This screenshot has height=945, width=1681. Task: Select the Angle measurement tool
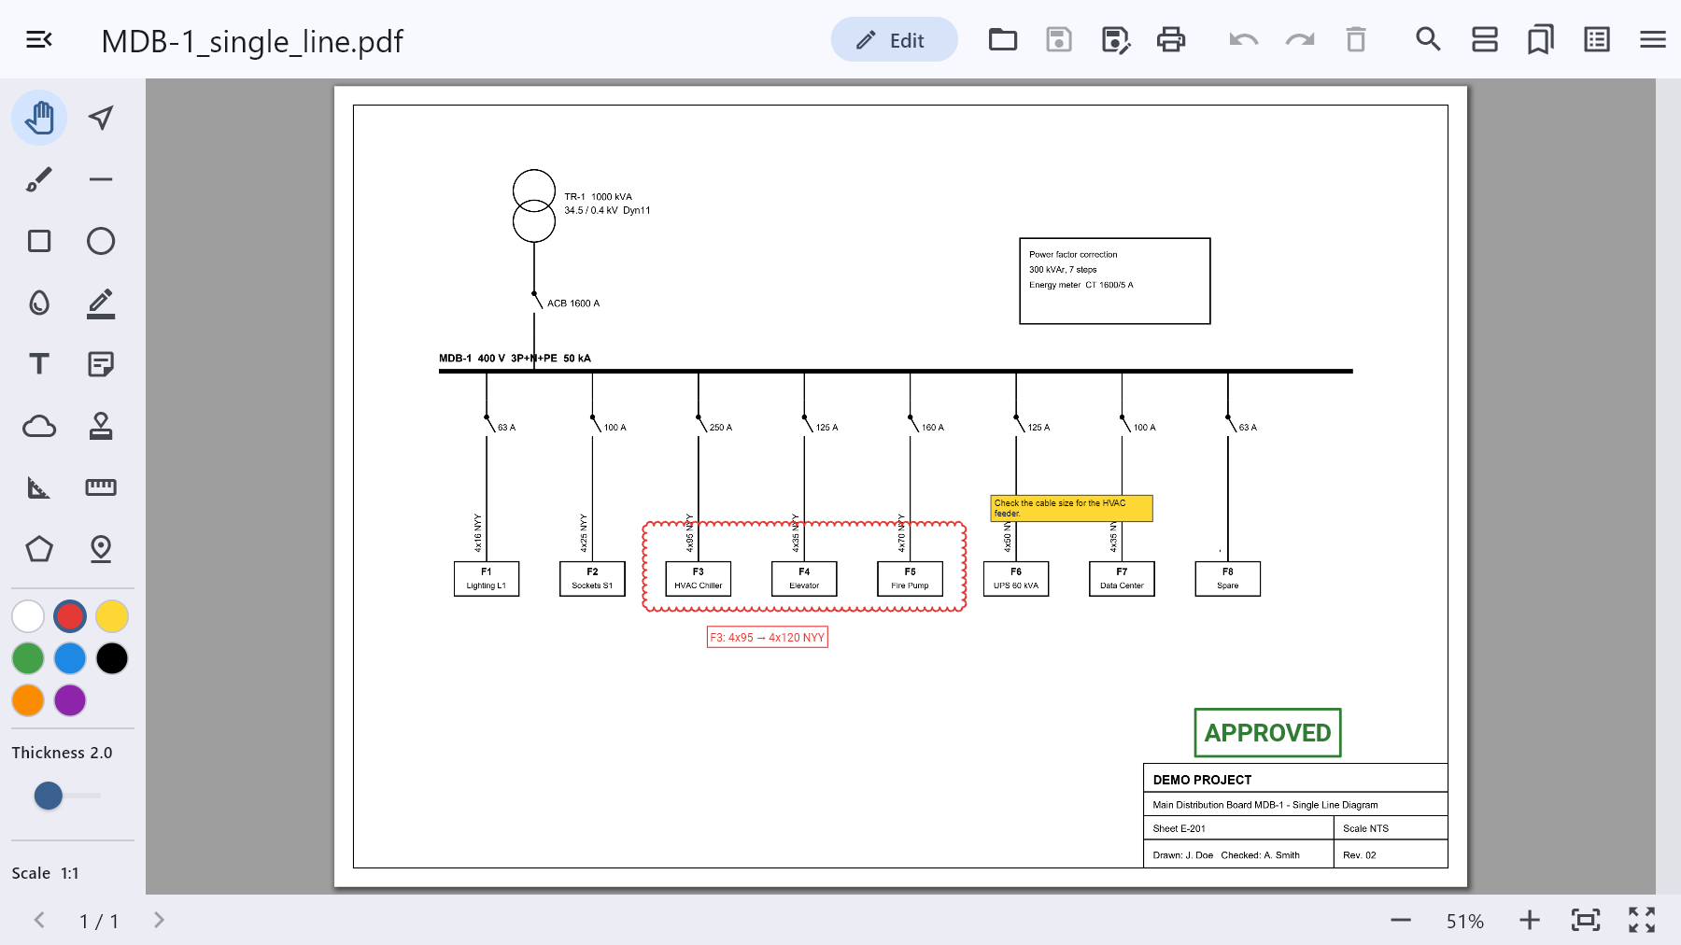click(39, 487)
